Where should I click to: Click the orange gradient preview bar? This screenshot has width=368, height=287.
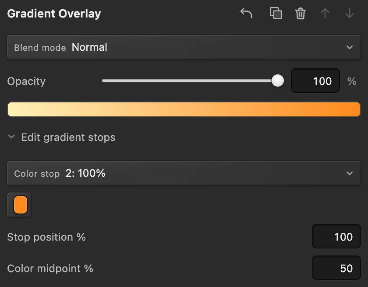coord(184,109)
